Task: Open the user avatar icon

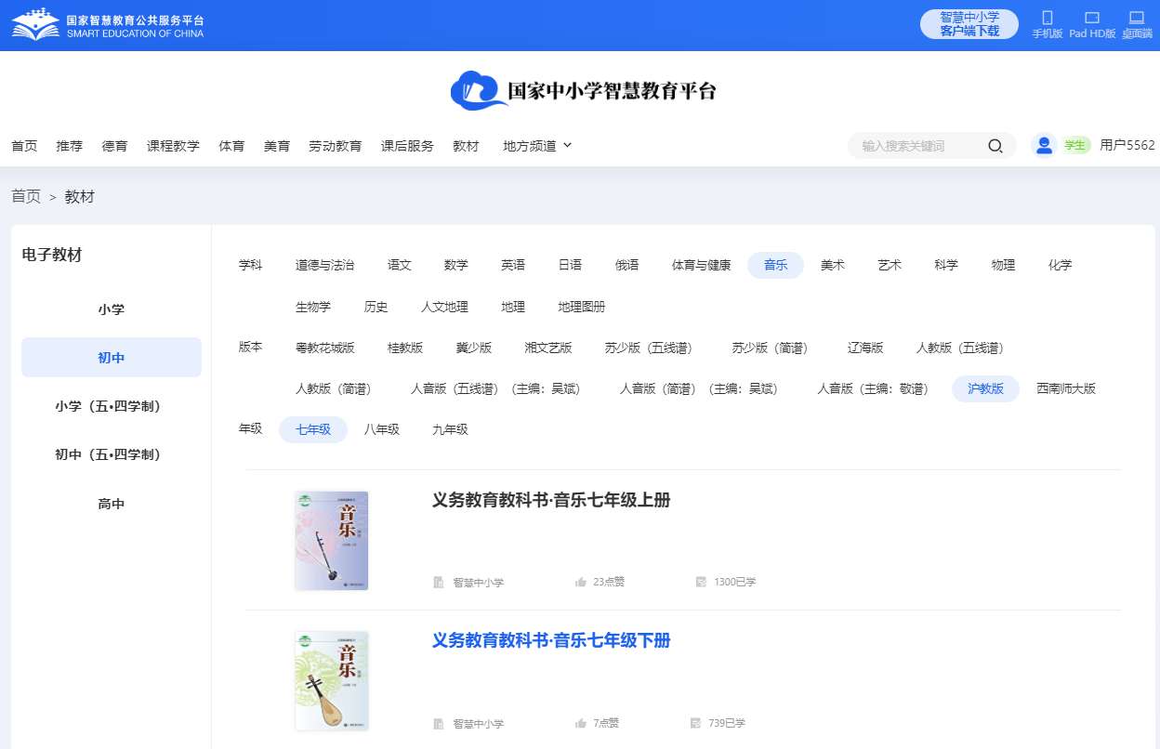Action: click(x=1044, y=145)
